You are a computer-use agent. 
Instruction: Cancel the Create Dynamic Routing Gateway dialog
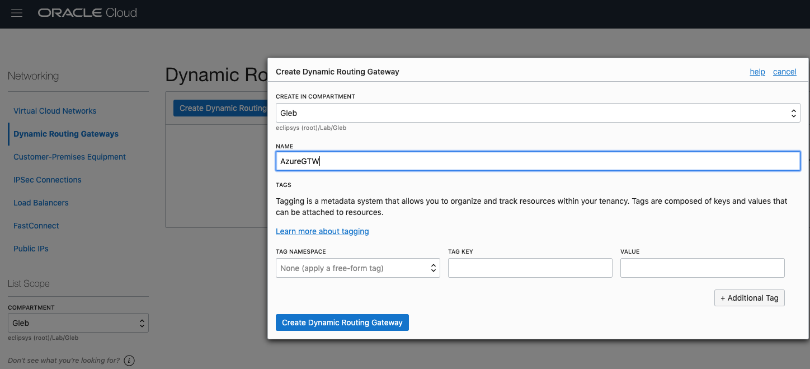pos(784,71)
